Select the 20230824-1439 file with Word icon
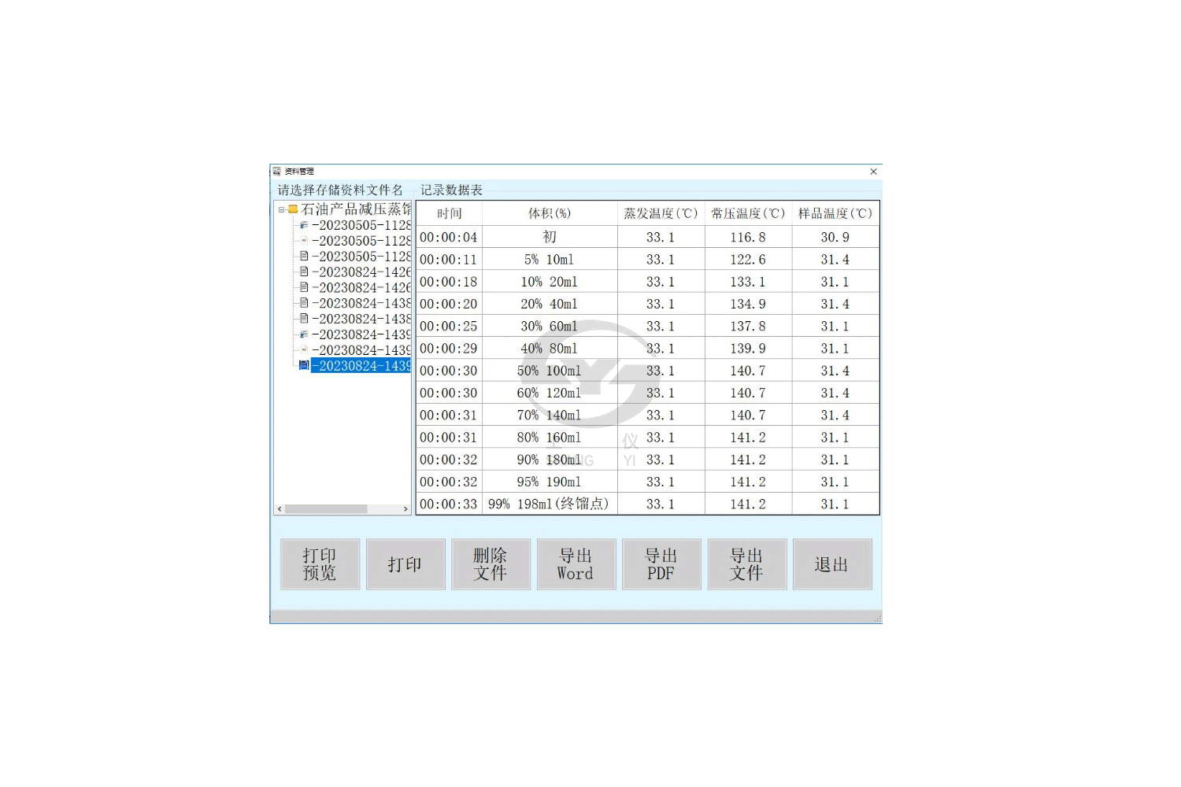Screen dimensions: 1181x787 pos(361,334)
